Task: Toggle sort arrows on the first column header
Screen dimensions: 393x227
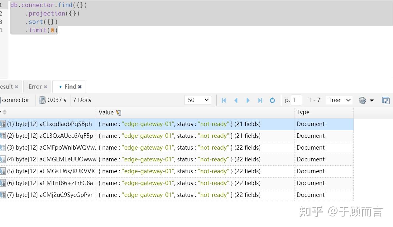Action: (x=4, y=112)
